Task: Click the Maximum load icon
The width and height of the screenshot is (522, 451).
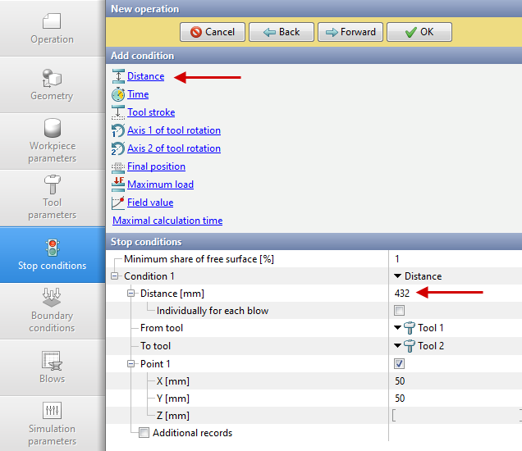Action: (118, 184)
